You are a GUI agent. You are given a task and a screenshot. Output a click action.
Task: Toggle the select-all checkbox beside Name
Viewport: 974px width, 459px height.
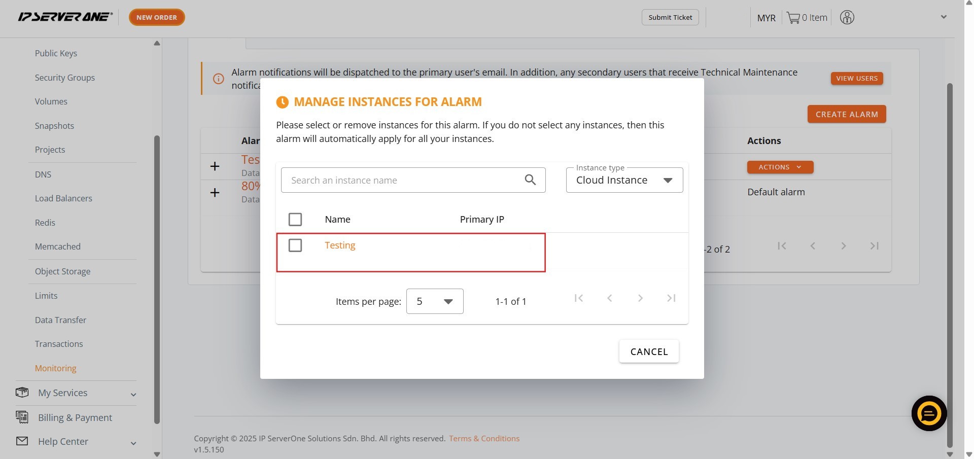pos(295,220)
